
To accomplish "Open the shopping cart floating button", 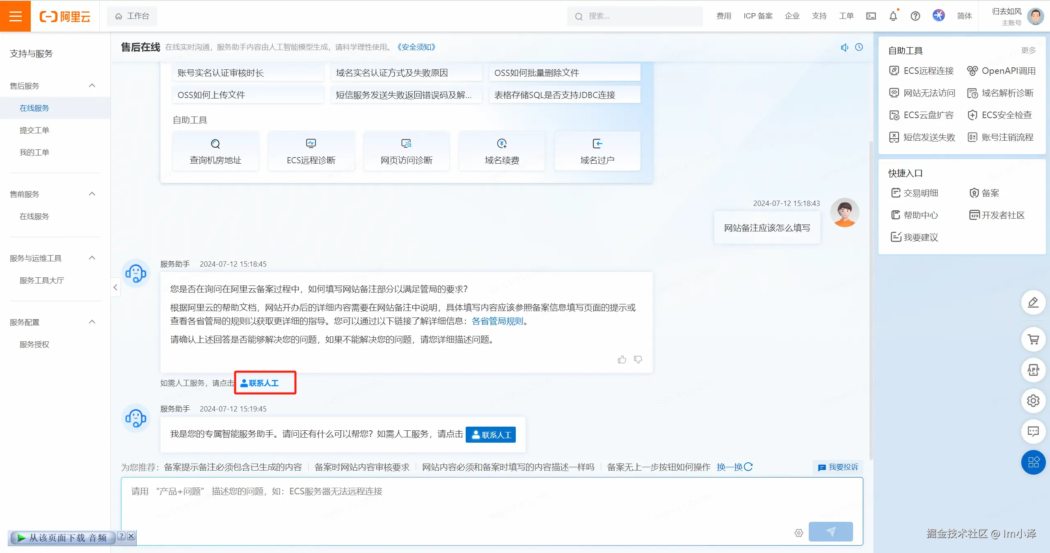I will point(1033,339).
